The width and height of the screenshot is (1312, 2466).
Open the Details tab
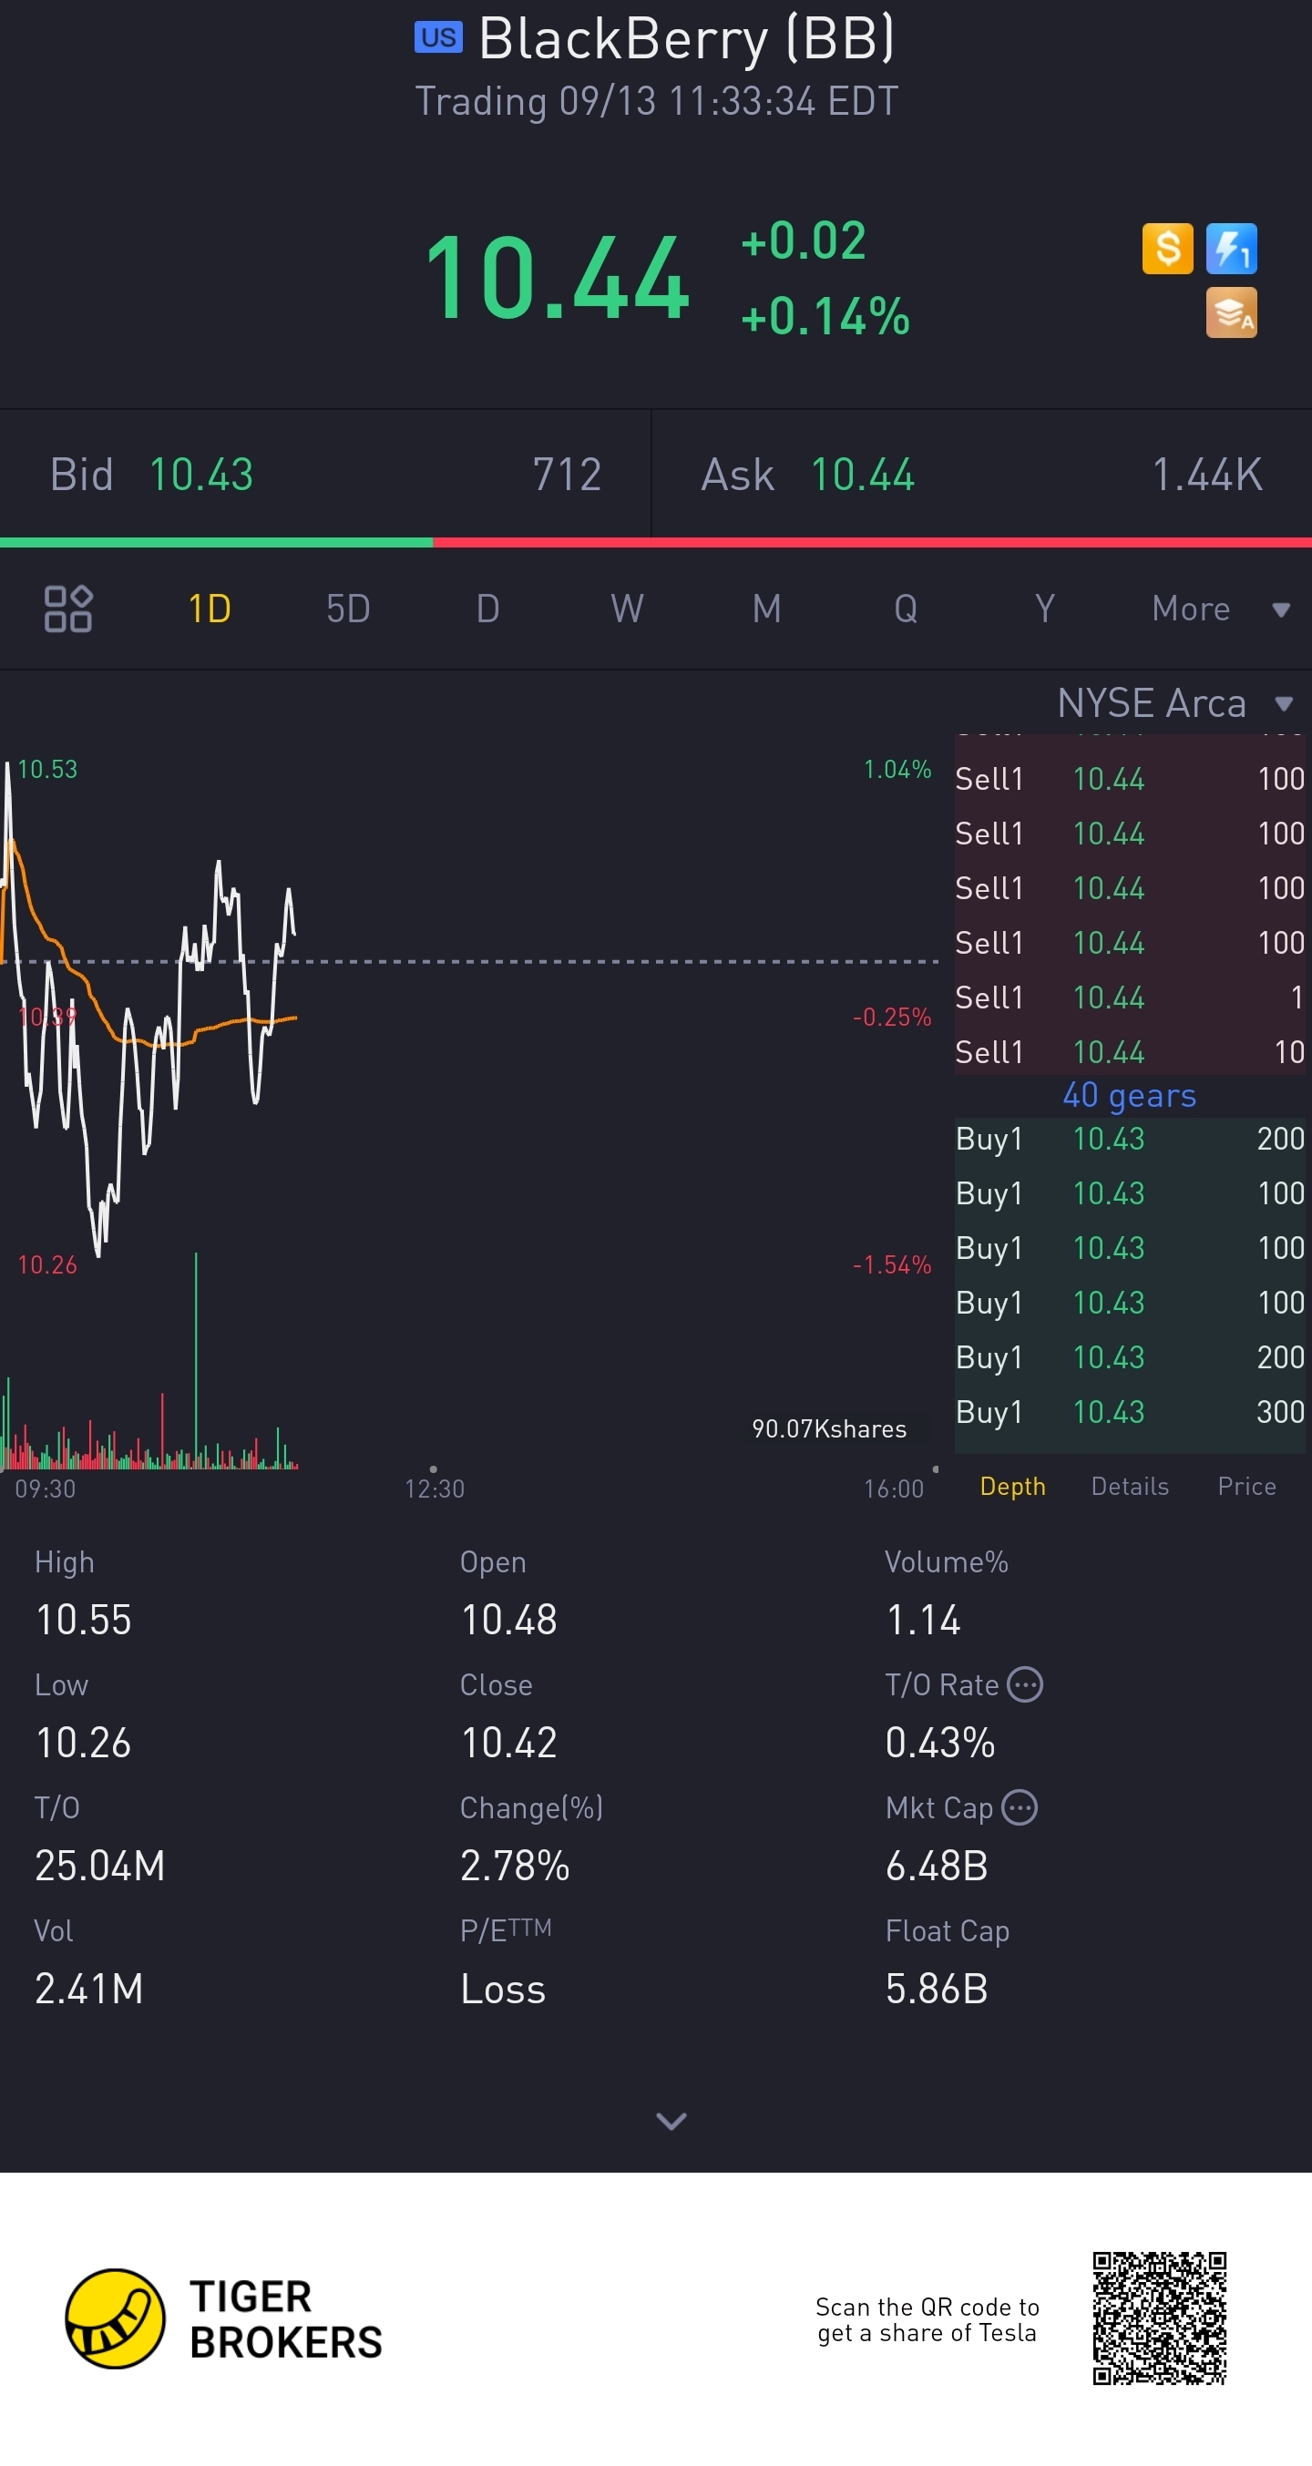click(1130, 1486)
